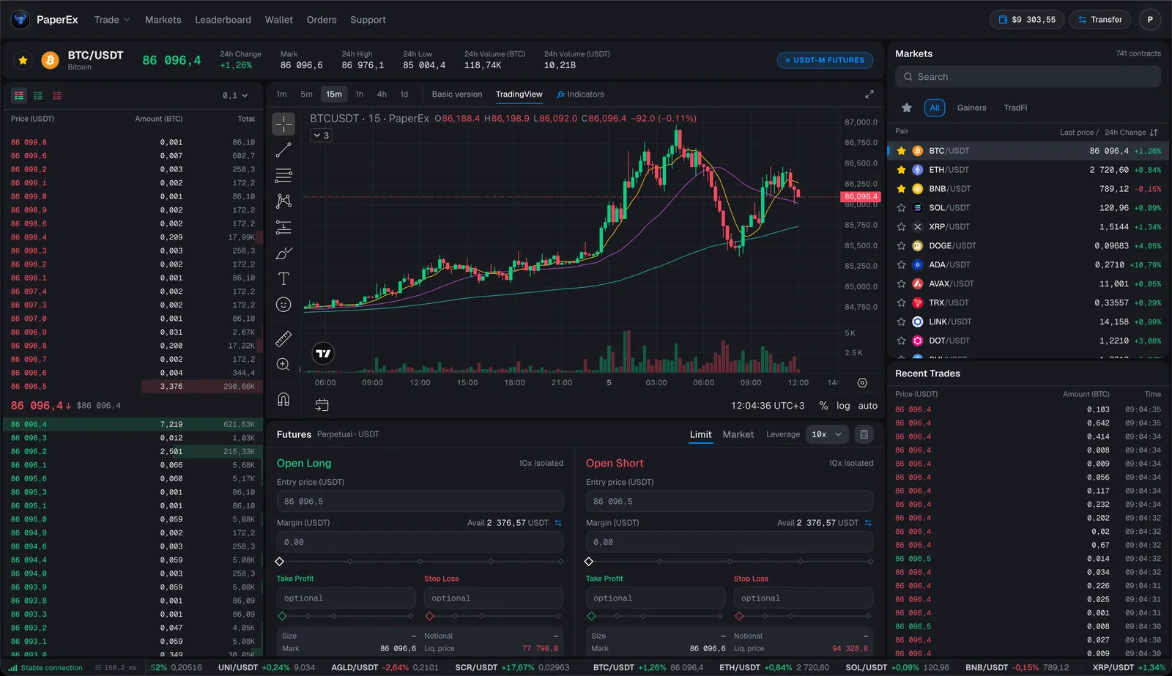Activate the zoom in tool
Image resolution: width=1172 pixels, height=676 pixels.
point(283,364)
